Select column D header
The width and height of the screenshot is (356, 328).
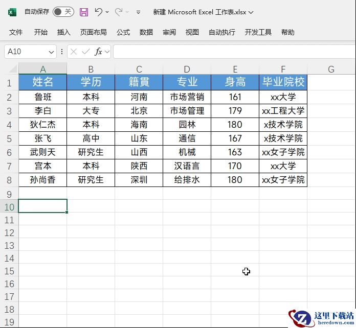(187, 69)
